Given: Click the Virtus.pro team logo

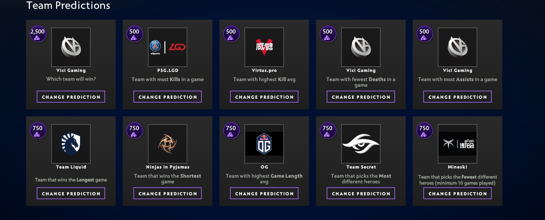Looking at the screenshot, I should click(x=264, y=47).
